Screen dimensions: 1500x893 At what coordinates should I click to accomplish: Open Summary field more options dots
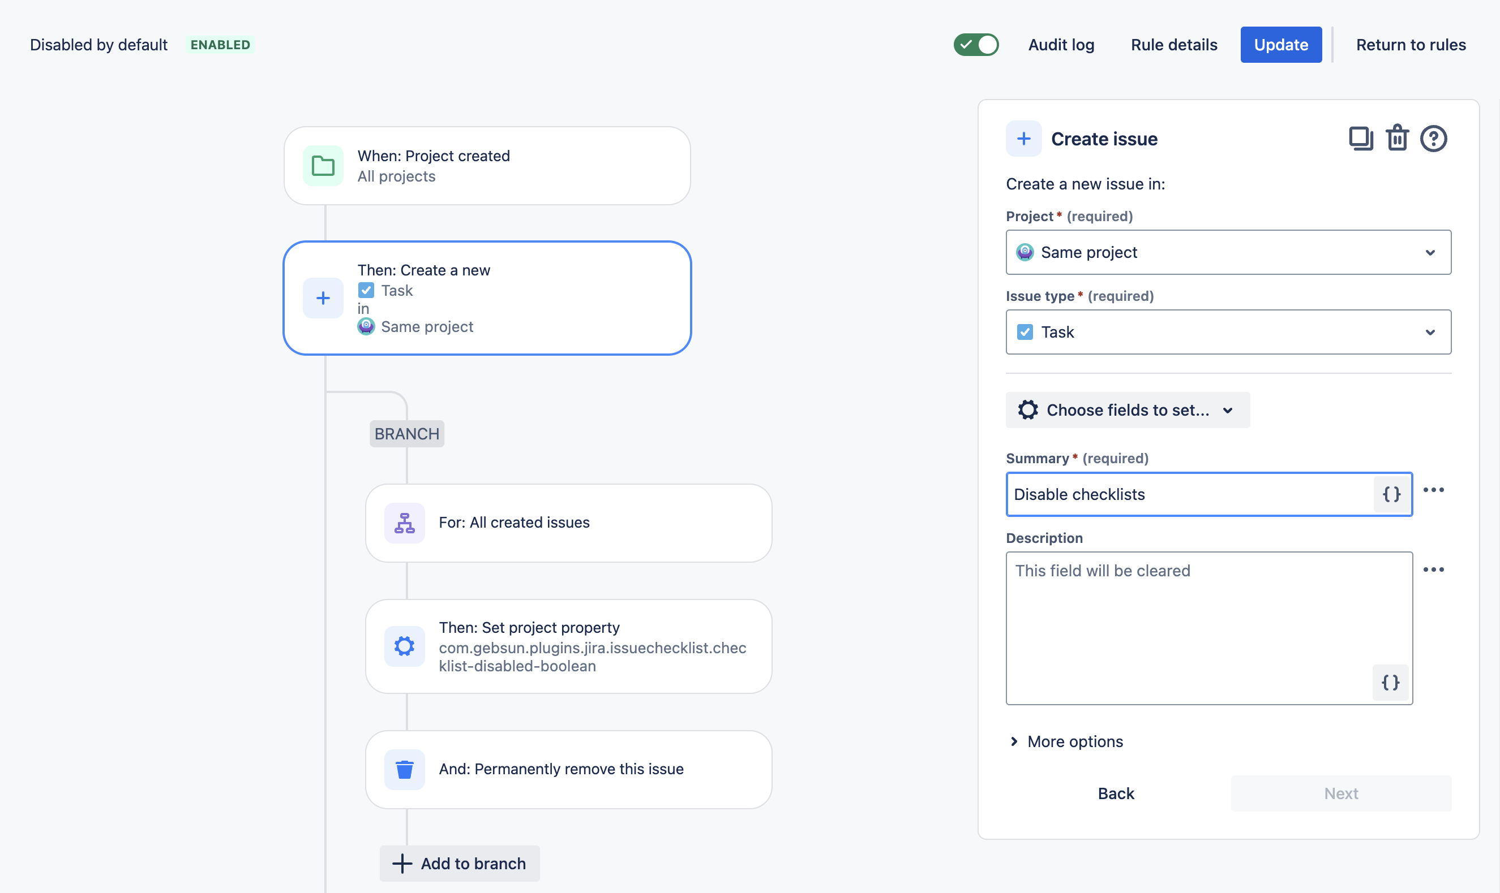point(1433,490)
